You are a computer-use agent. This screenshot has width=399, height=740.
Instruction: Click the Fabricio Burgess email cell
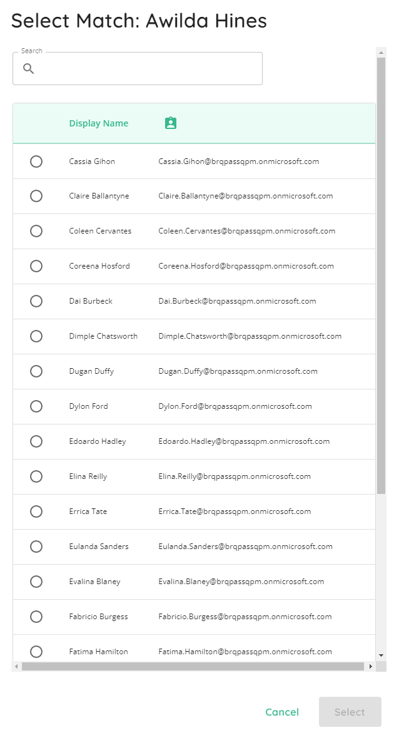245,616
